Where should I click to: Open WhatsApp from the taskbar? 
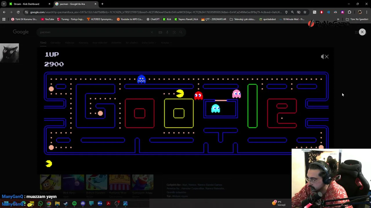[40, 204]
